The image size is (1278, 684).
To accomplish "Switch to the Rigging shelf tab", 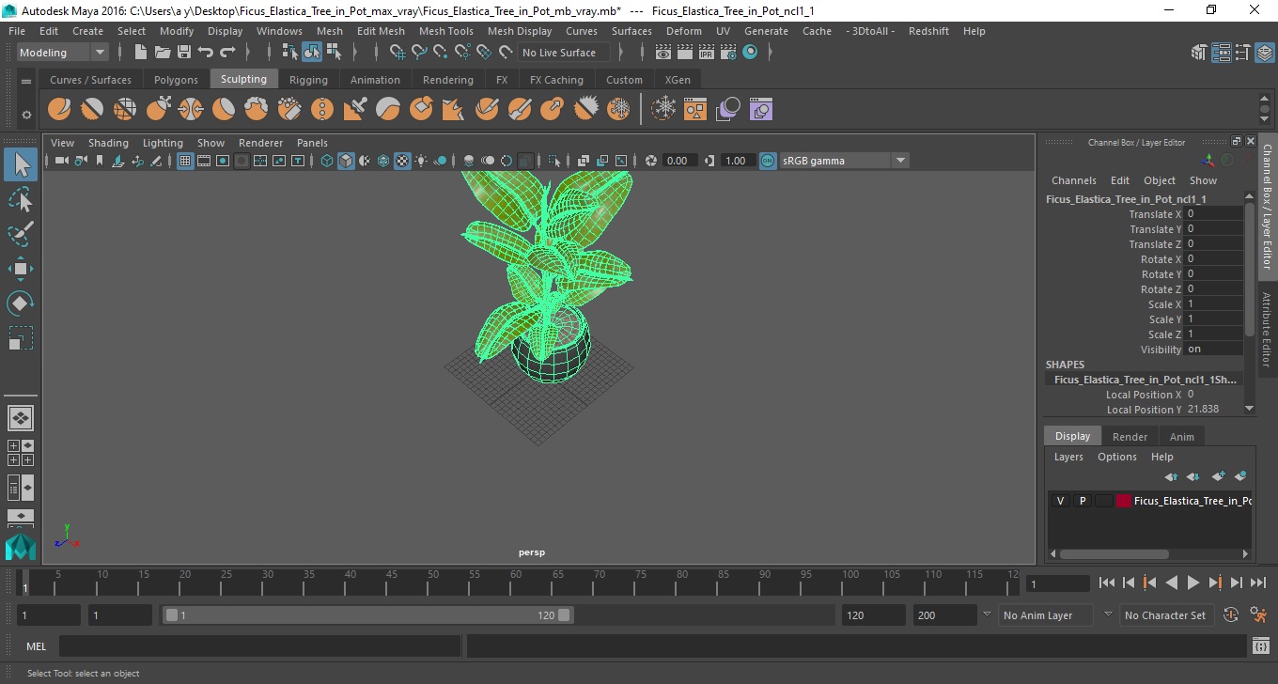I will [308, 80].
